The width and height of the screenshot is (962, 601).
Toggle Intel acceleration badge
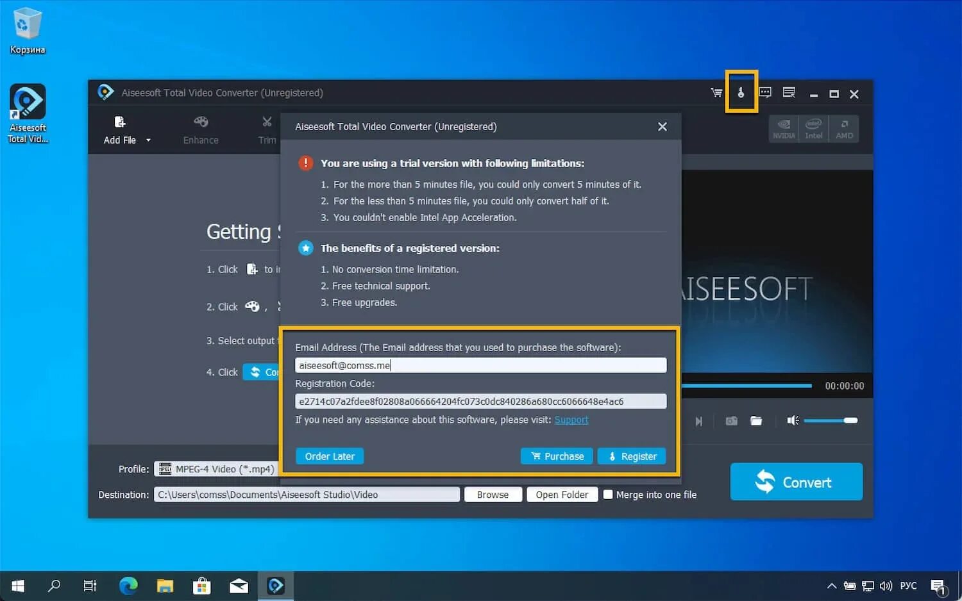tap(814, 128)
